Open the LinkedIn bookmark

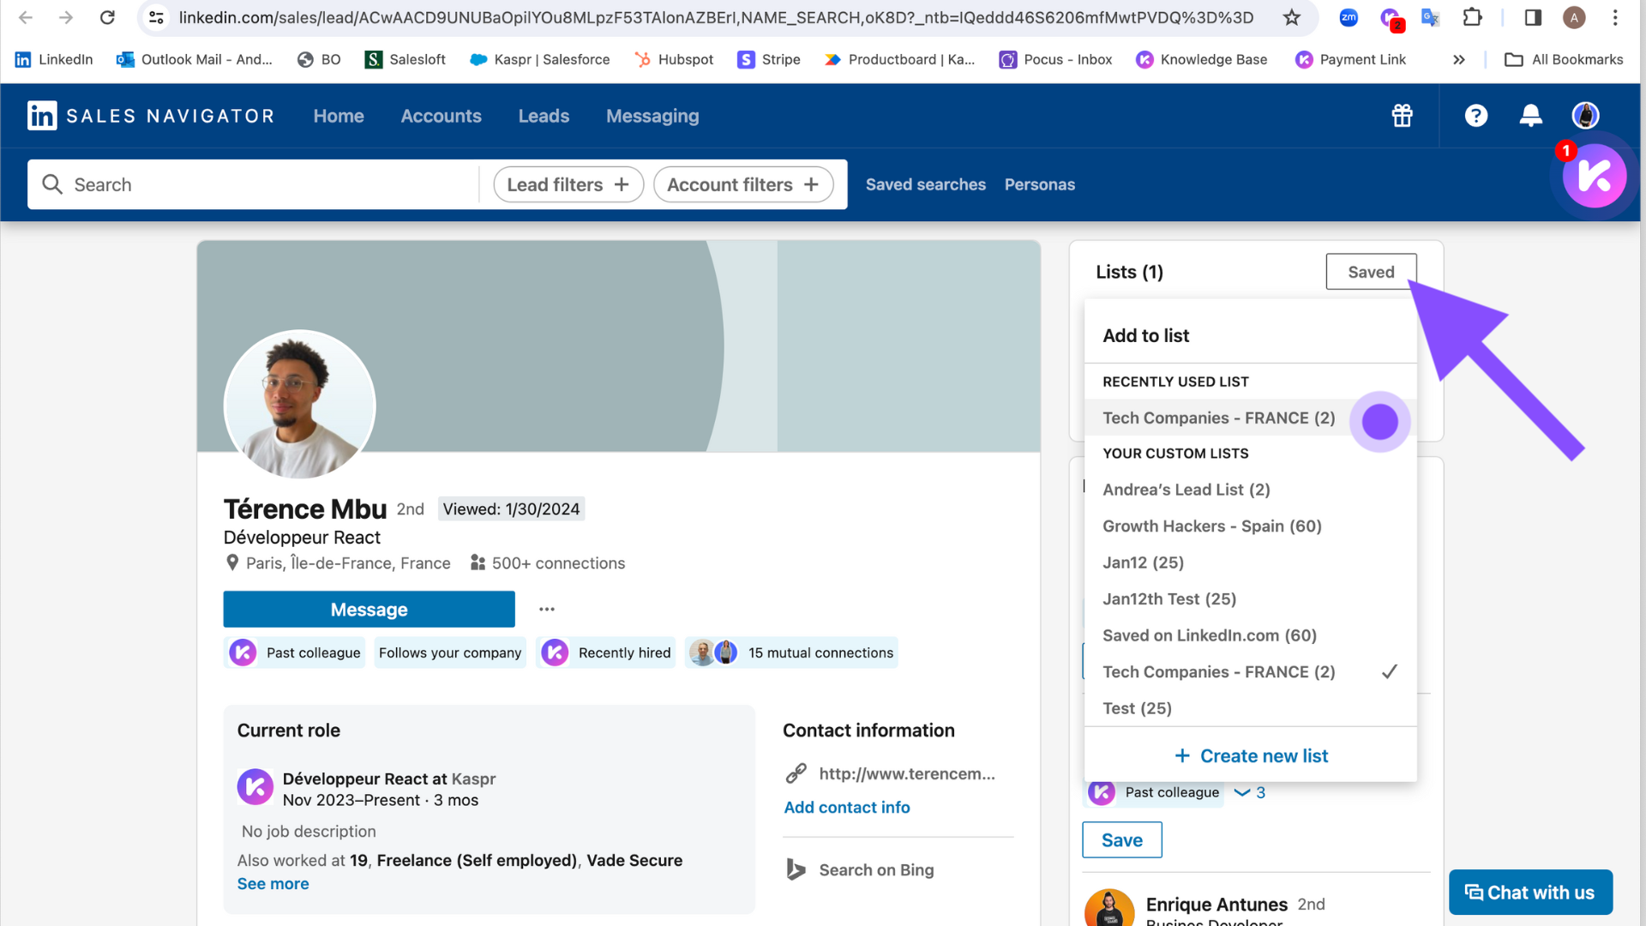54,59
